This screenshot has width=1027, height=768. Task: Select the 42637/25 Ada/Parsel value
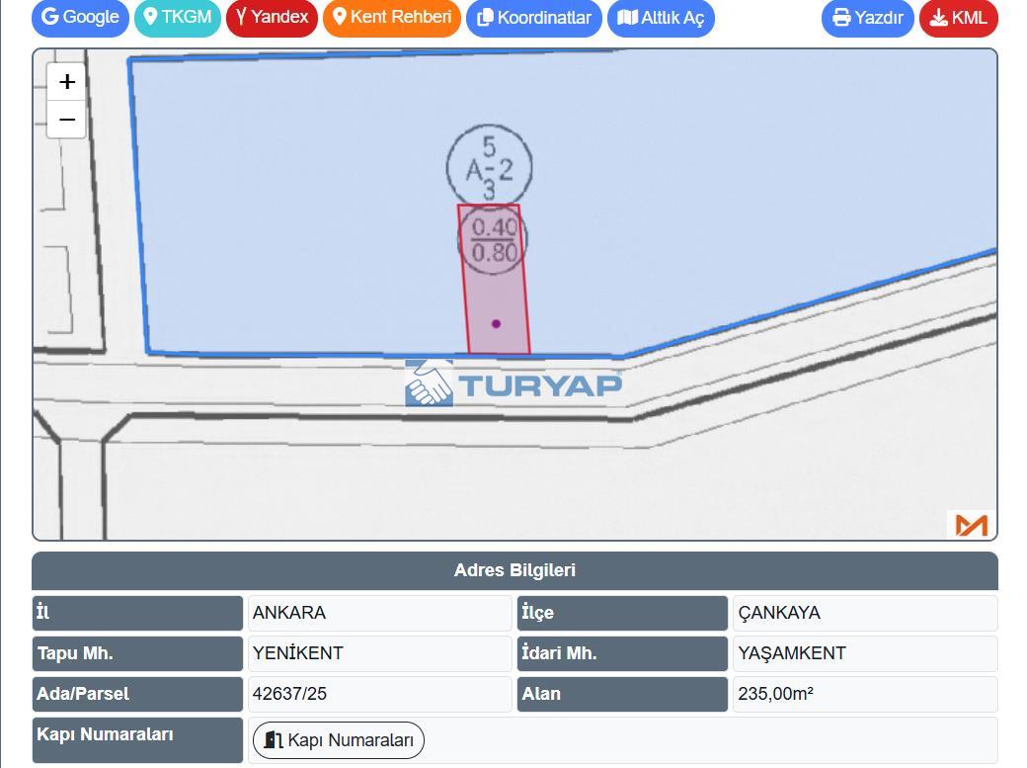(x=289, y=694)
